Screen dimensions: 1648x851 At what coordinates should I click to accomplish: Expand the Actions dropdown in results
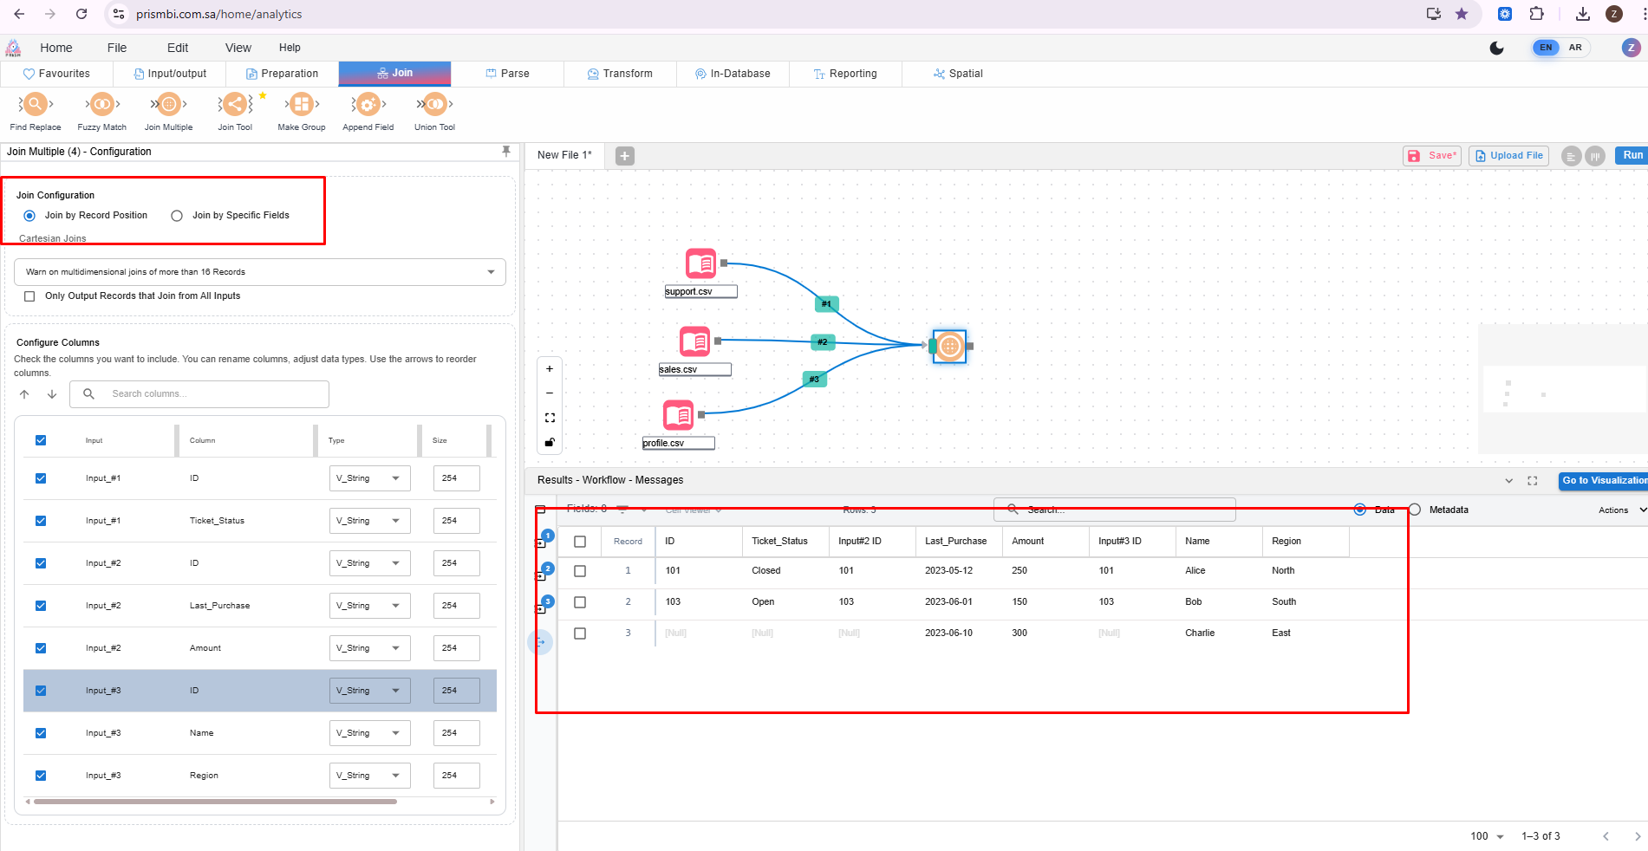[x=1620, y=510]
